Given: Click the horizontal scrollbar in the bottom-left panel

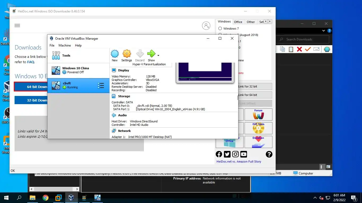Looking at the screenshot, I should [54, 189].
